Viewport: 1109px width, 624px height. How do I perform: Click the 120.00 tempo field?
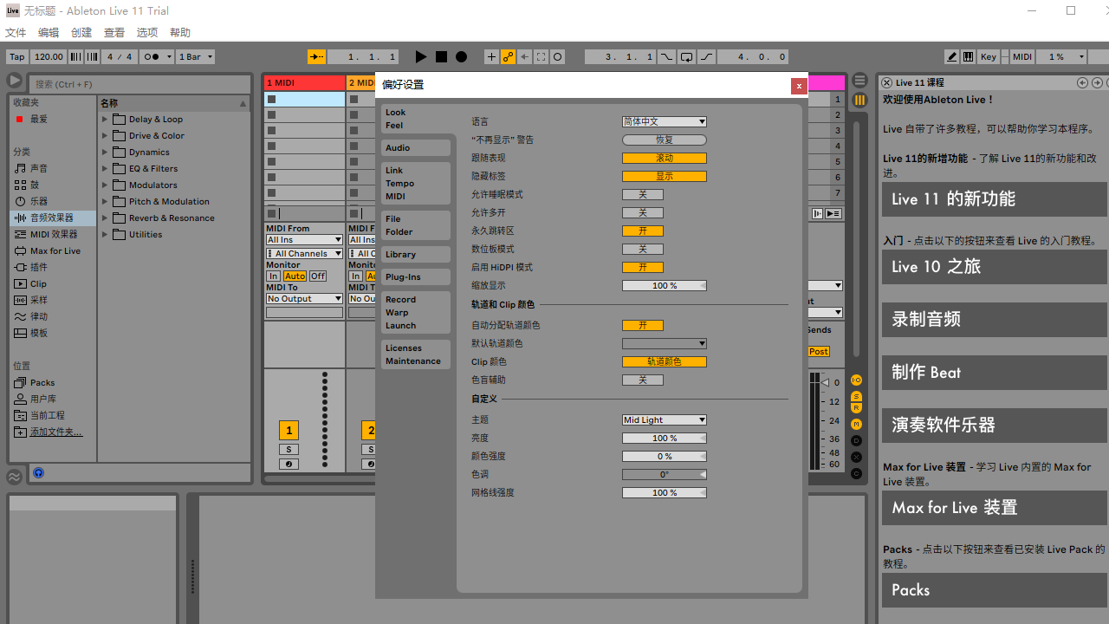[49, 56]
